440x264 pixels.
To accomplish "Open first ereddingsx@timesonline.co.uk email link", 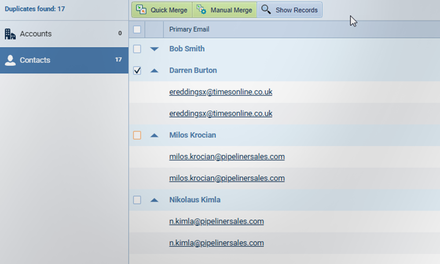I will pyautogui.click(x=220, y=92).
